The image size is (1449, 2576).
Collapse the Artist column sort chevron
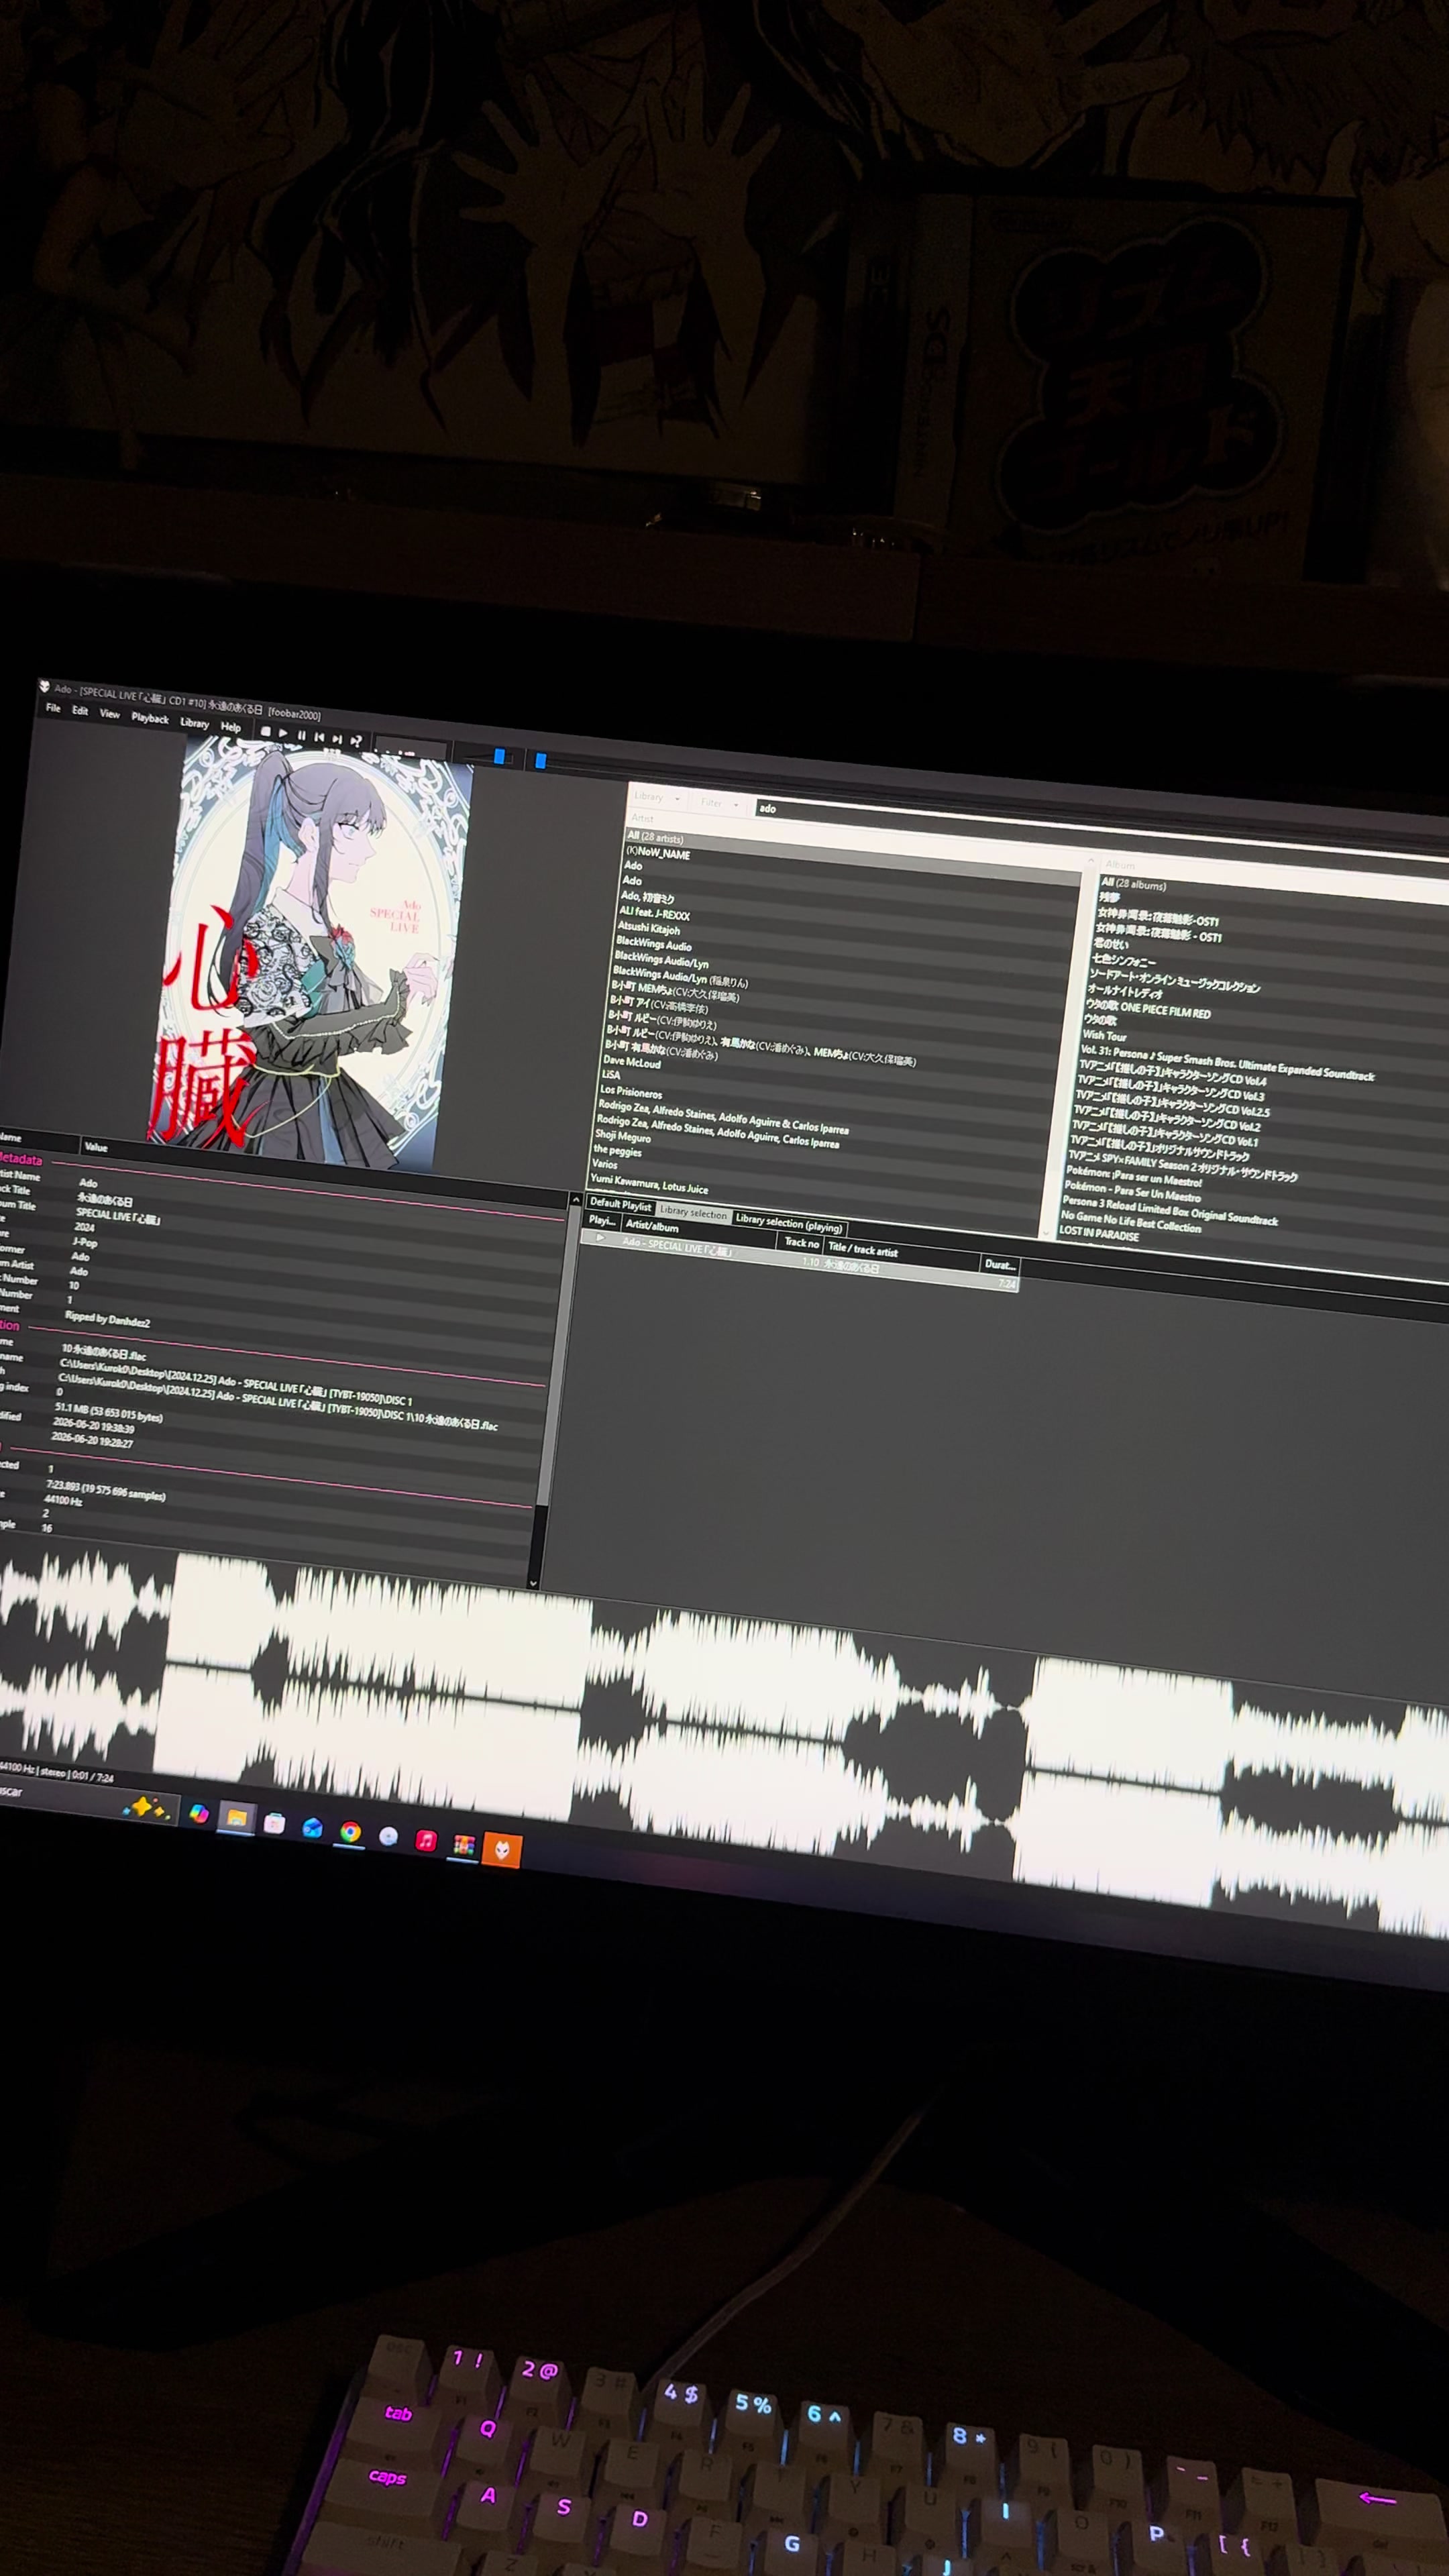point(1090,861)
